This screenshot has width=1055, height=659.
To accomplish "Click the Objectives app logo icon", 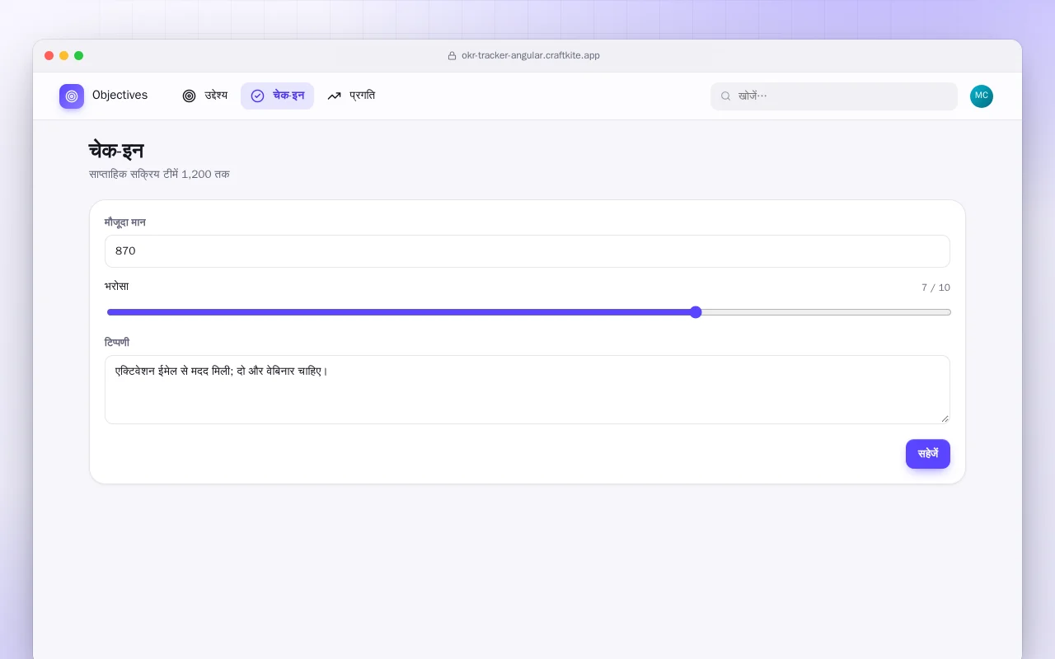I will [72, 96].
